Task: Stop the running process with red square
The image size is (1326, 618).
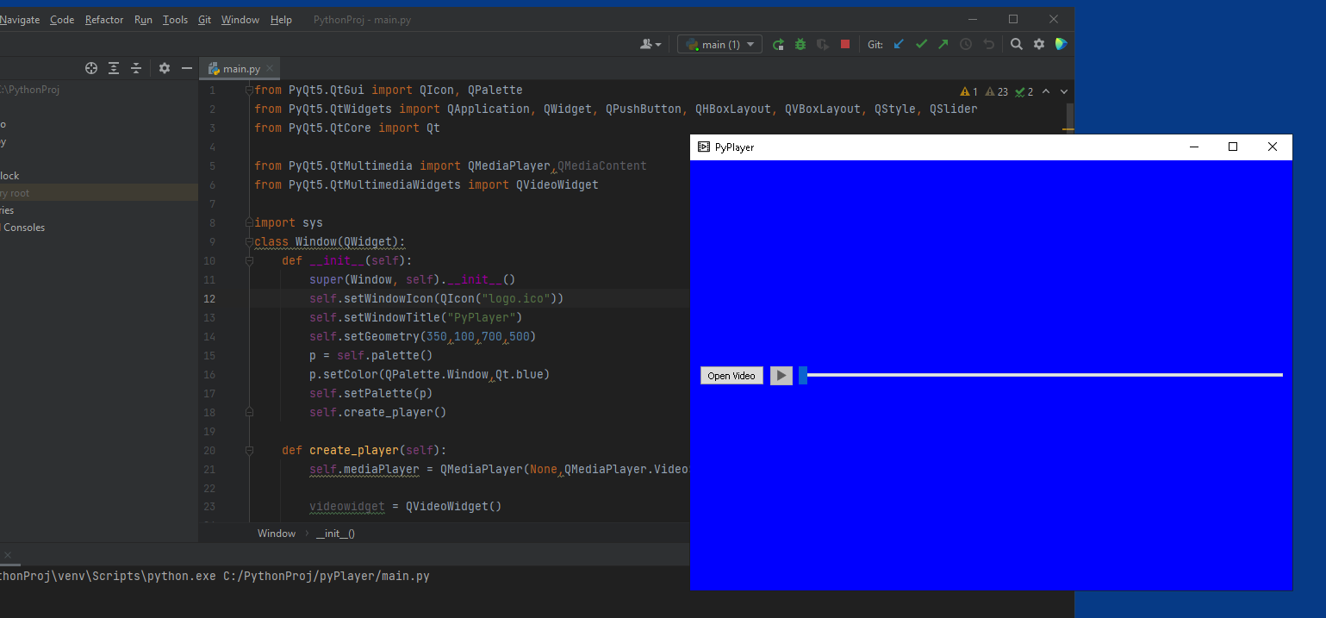Action: pyautogui.click(x=845, y=44)
